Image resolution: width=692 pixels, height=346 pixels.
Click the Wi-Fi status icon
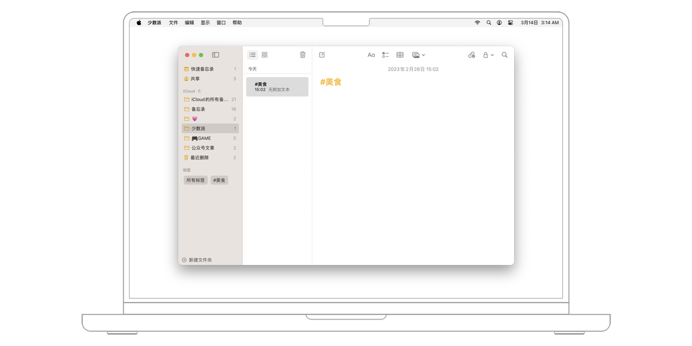pyautogui.click(x=477, y=22)
